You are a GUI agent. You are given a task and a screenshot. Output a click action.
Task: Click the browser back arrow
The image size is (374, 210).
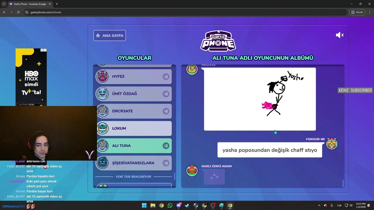tap(4, 12)
